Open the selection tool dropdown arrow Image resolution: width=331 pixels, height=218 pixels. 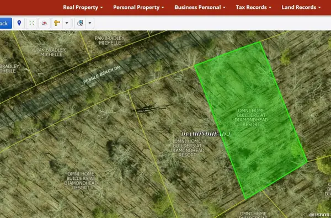90,23
